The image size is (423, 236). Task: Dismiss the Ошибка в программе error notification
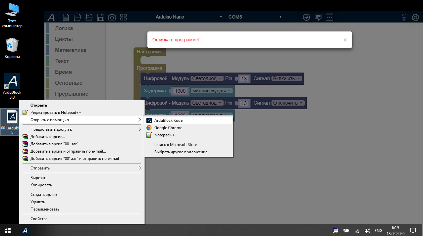pos(345,40)
